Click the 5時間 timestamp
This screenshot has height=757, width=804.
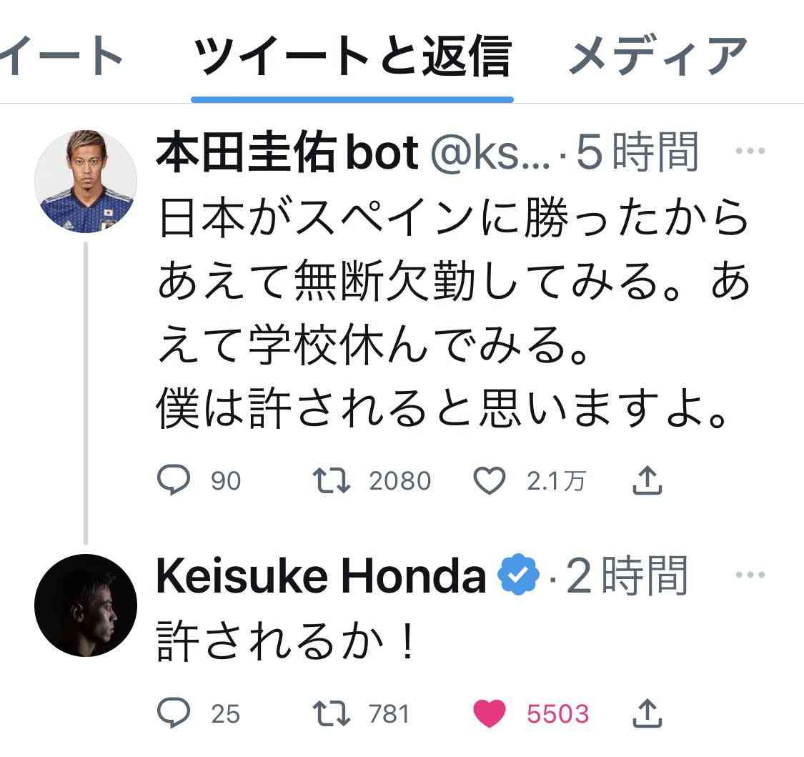point(636,153)
